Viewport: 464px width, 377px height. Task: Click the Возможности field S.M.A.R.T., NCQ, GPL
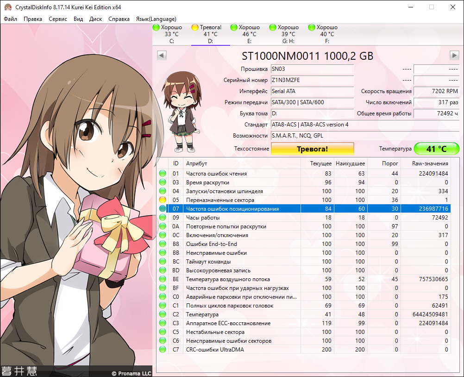pos(365,136)
